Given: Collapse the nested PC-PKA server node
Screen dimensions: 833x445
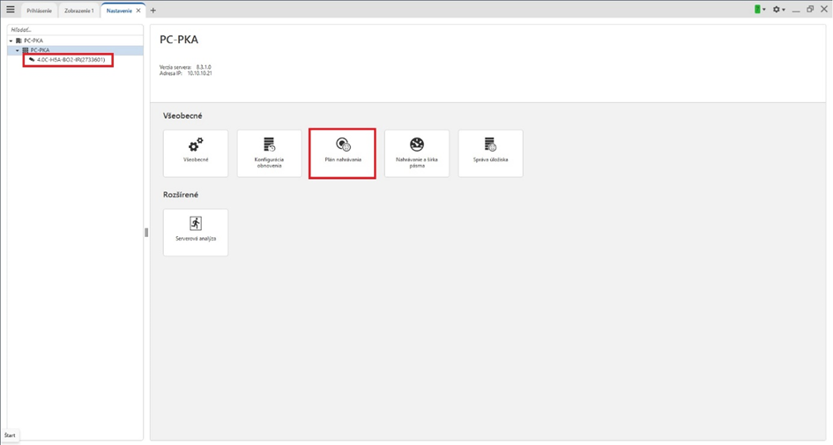Looking at the screenshot, I should coord(17,50).
